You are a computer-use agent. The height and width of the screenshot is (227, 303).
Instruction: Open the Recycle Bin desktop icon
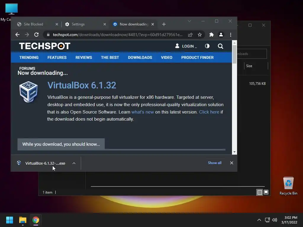pos(288,186)
